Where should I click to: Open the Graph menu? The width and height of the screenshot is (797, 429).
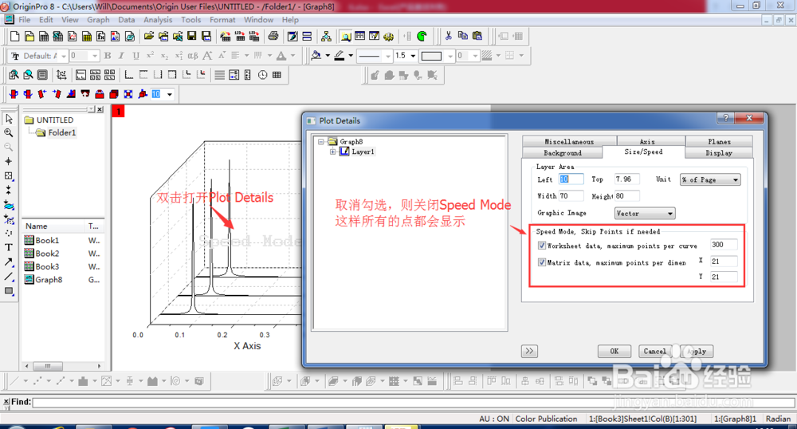pos(98,20)
